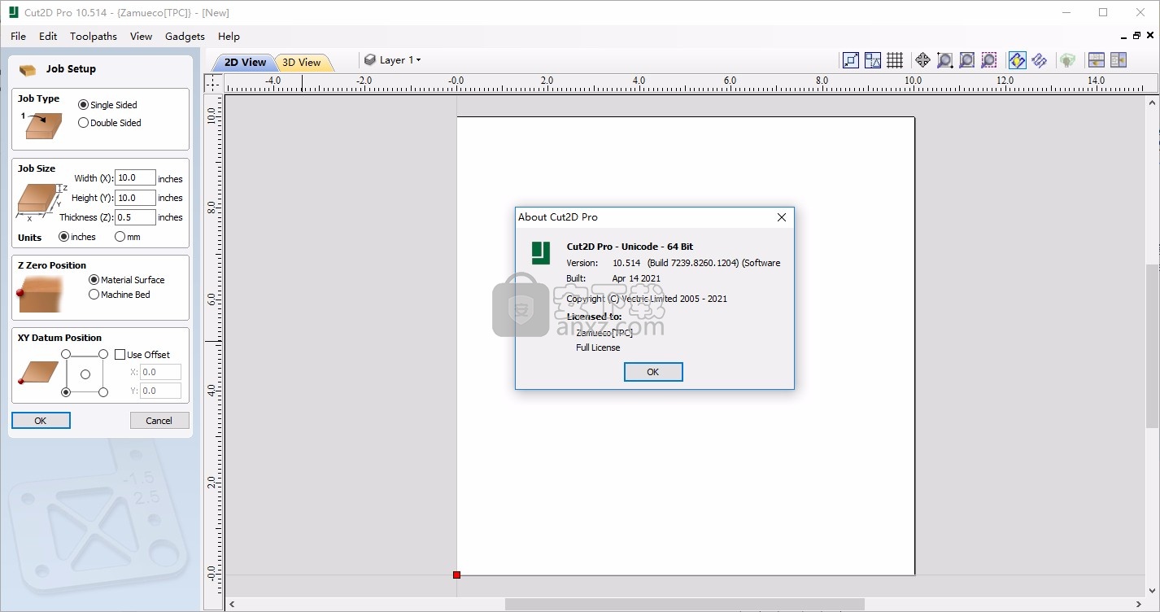Click the Height (Y) input field
Image resolution: width=1160 pixels, height=612 pixels.
pyautogui.click(x=135, y=198)
